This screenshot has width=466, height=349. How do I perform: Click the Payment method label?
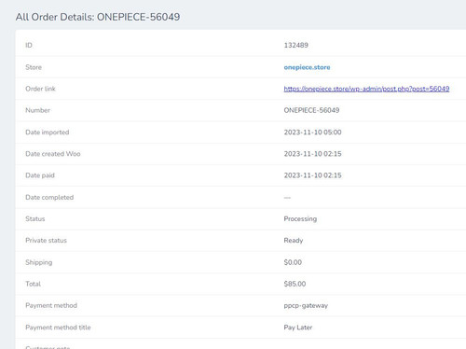pyautogui.click(x=51, y=305)
